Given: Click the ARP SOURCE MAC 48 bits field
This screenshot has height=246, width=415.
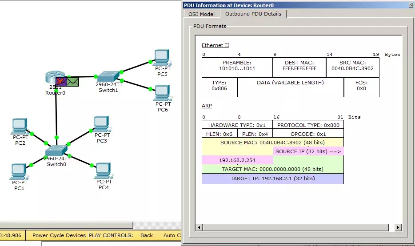Looking at the screenshot, I should click(273, 143).
